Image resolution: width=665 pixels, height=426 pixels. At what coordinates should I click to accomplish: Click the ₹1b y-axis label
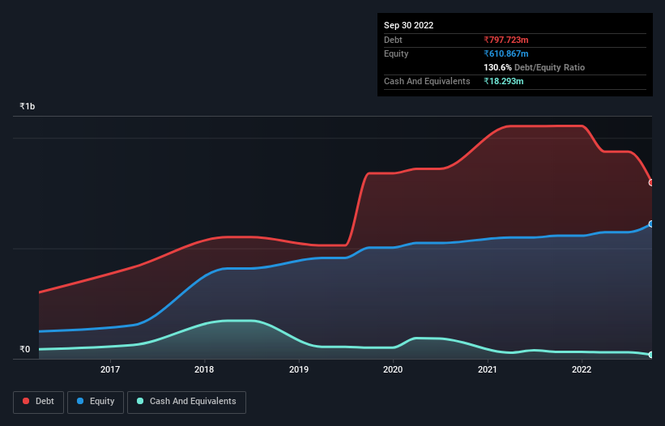[28, 106]
